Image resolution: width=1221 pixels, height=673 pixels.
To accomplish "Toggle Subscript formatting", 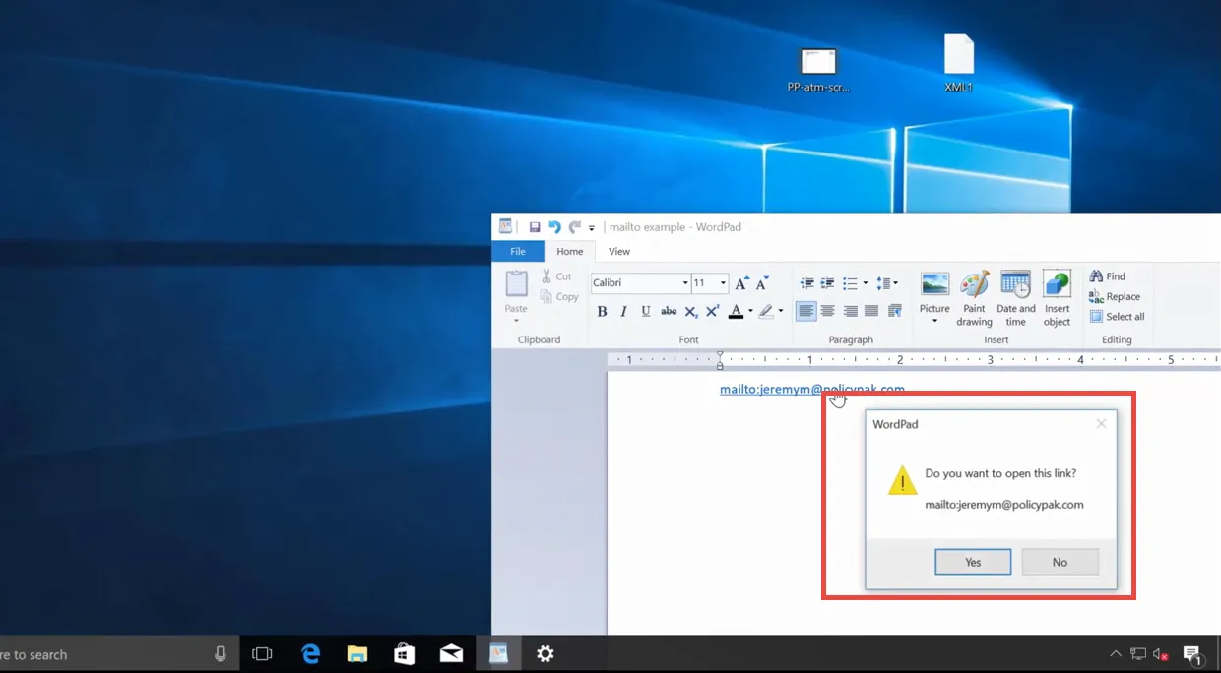I will pos(691,311).
